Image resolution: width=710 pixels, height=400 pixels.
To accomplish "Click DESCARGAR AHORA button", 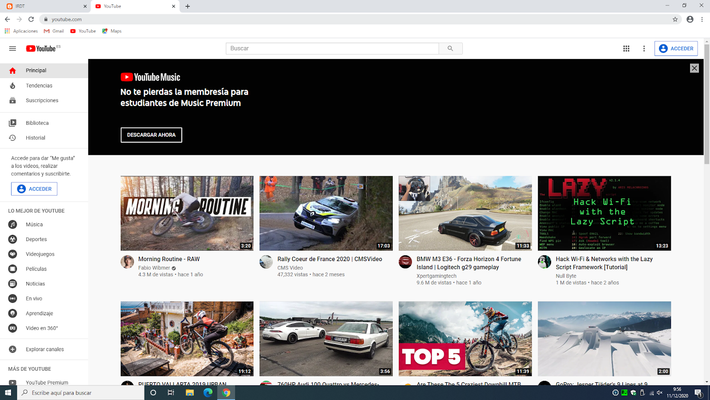I will [x=151, y=135].
